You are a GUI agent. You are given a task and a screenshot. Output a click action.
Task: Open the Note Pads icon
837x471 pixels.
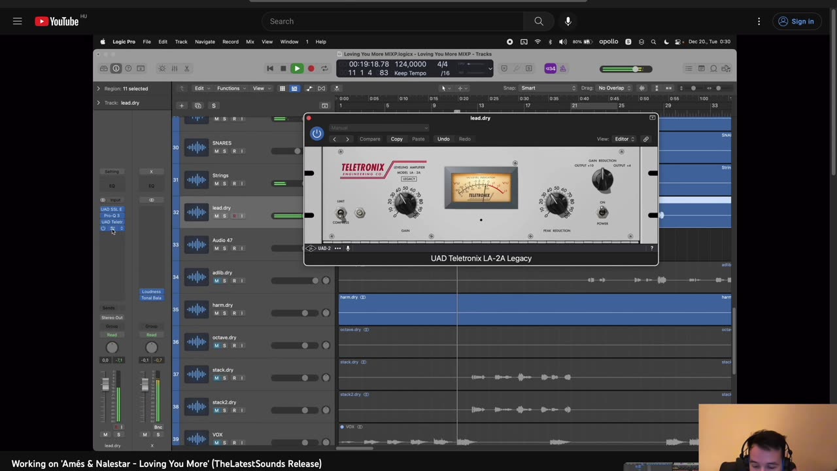pos(702,68)
